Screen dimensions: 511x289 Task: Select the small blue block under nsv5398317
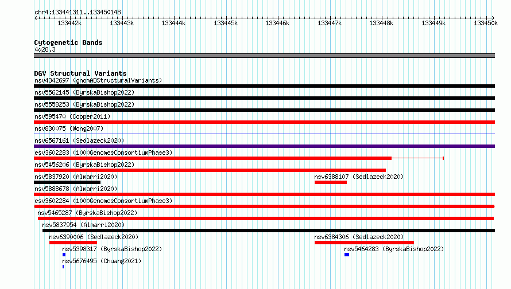pyautogui.click(x=64, y=255)
